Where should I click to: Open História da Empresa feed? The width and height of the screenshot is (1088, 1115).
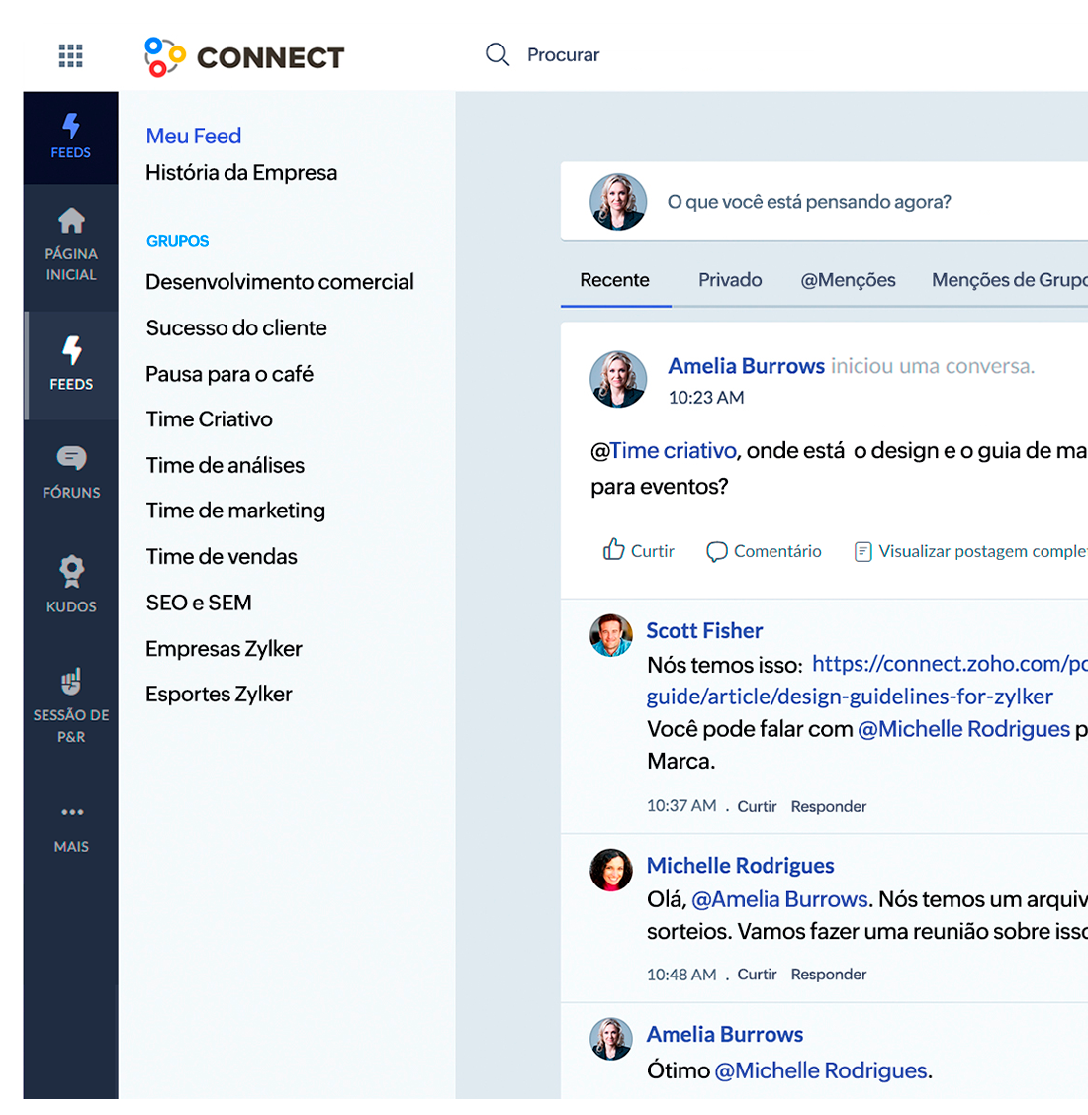coord(241,173)
